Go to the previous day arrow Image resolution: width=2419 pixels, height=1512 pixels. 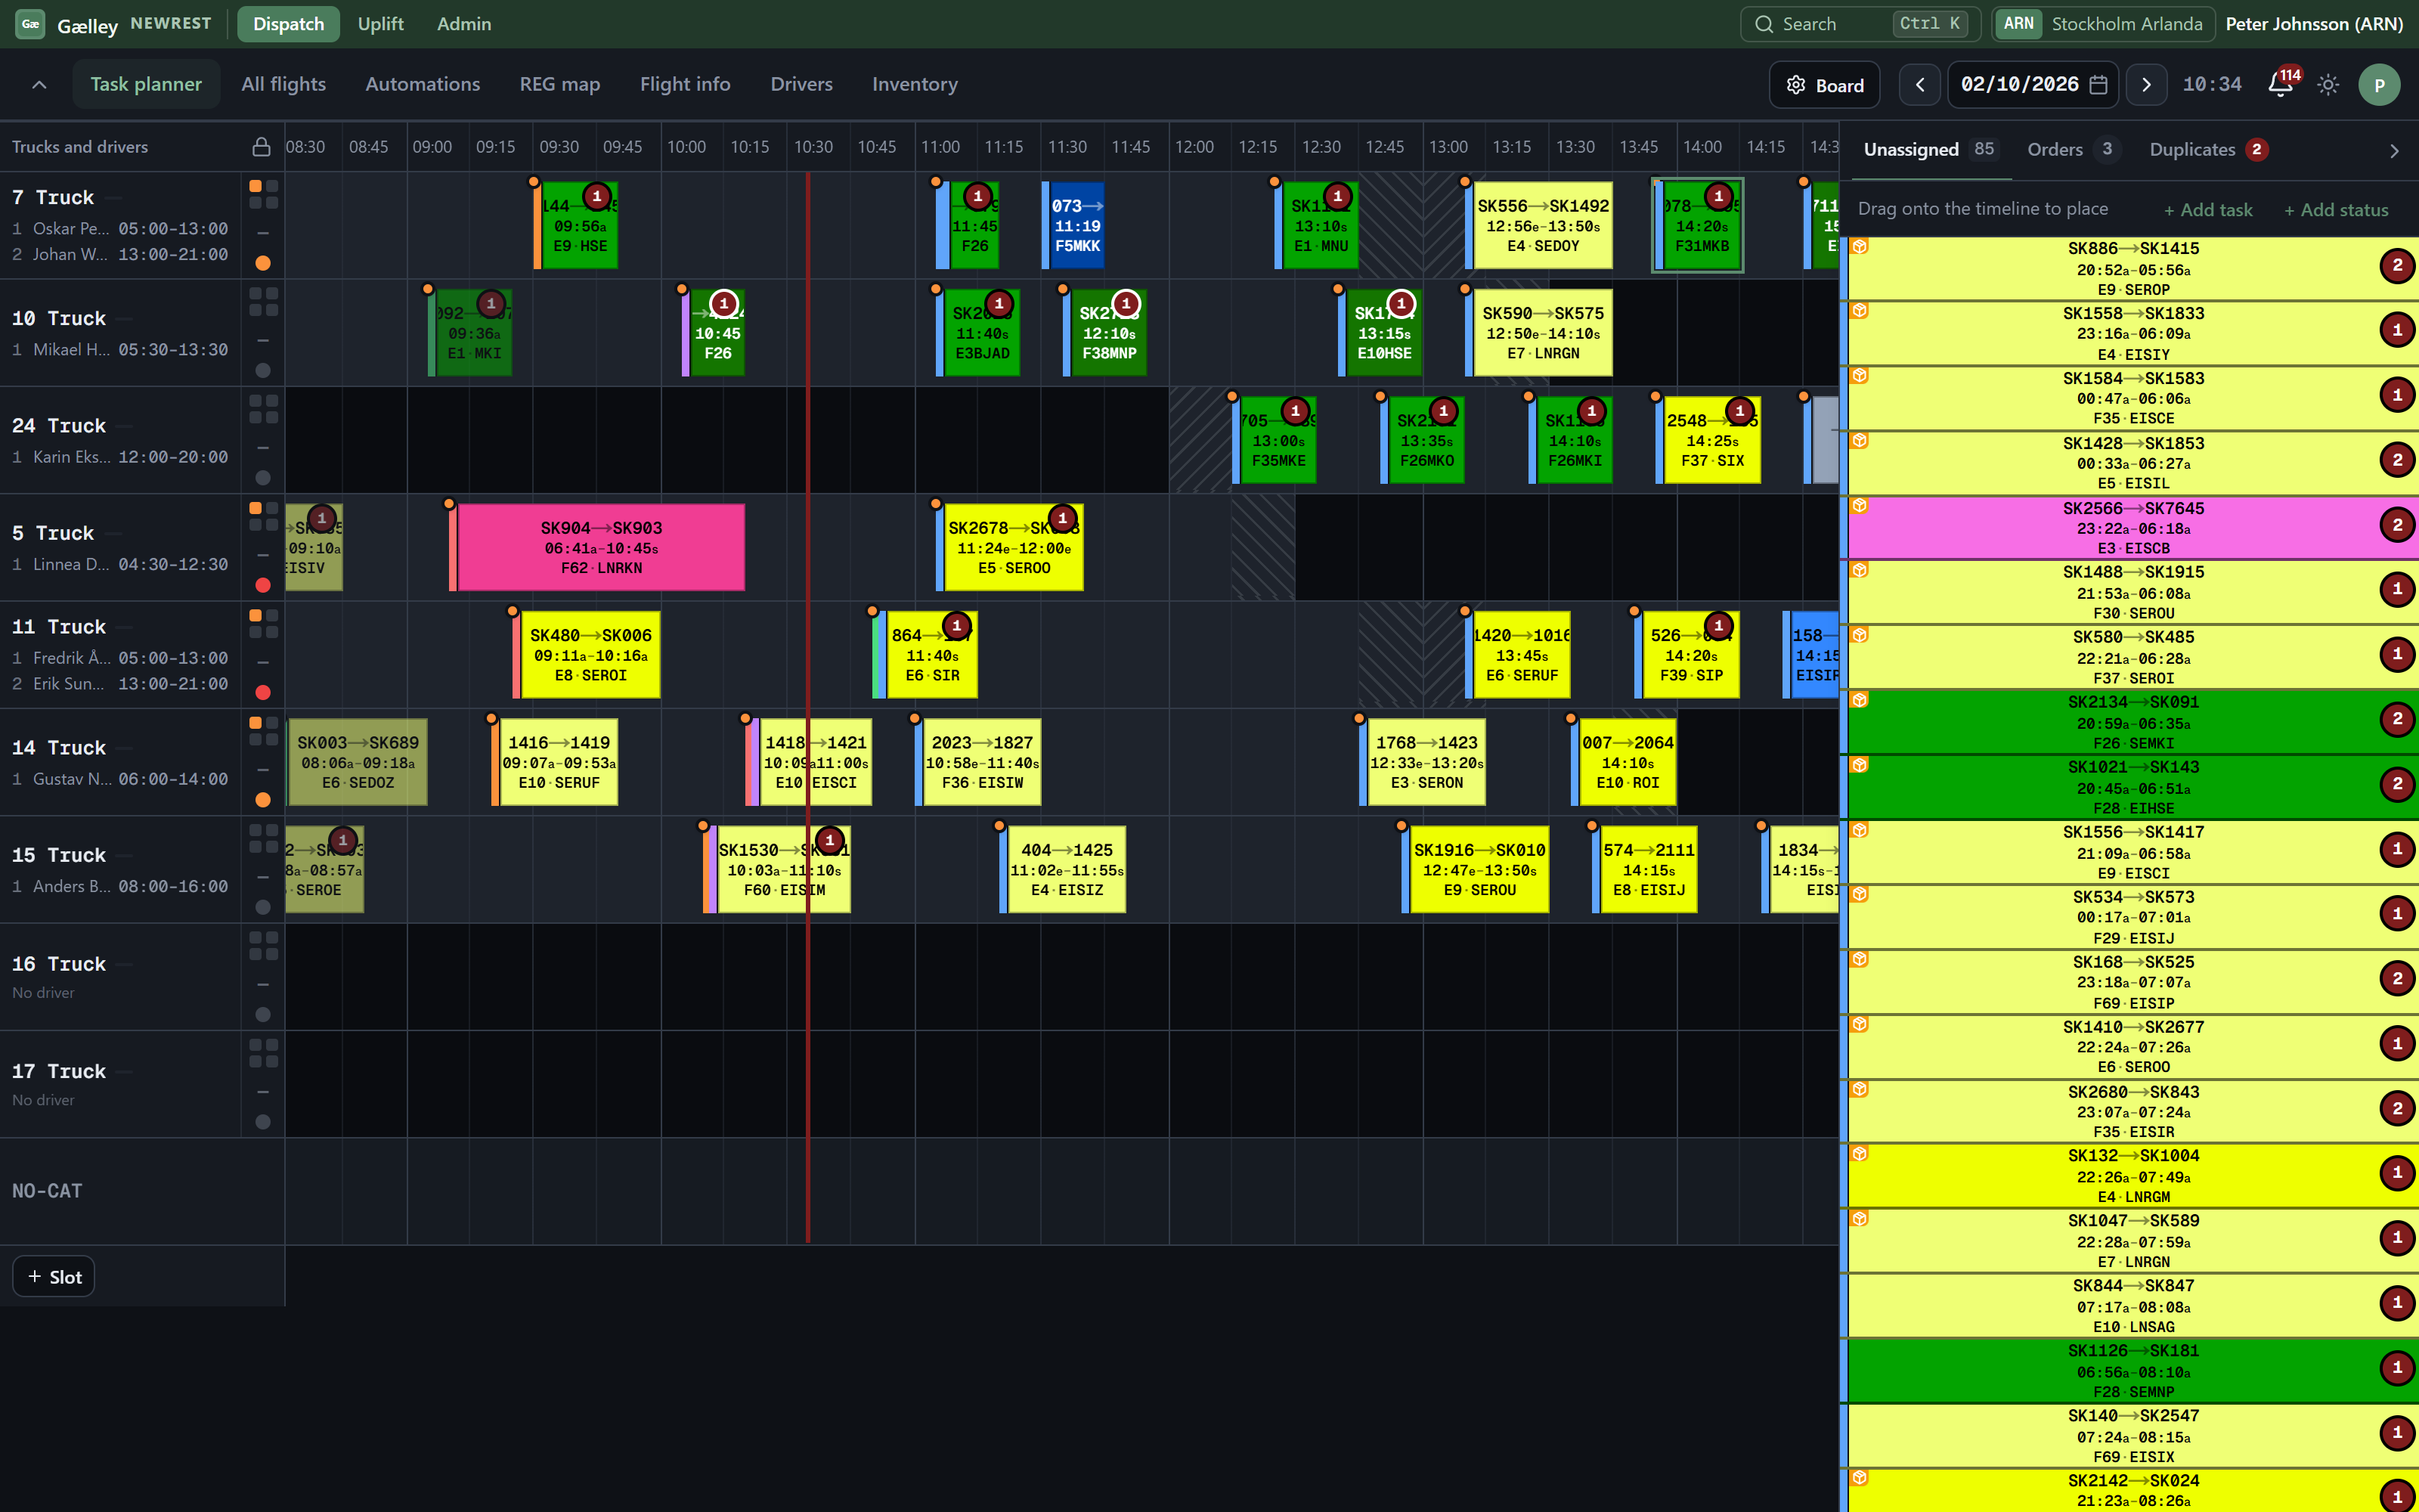click(x=1919, y=85)
